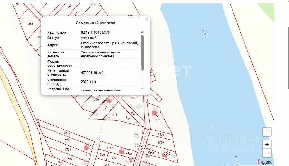Click the cadastral cost value 472094.16 руб

pos(92,73)
